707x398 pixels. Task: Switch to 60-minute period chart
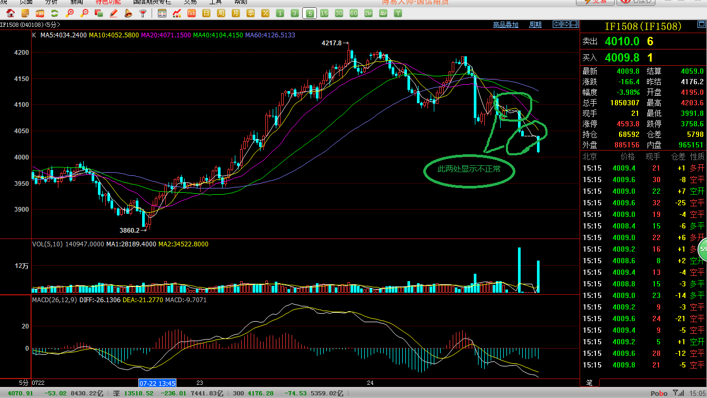coord(354,13)
